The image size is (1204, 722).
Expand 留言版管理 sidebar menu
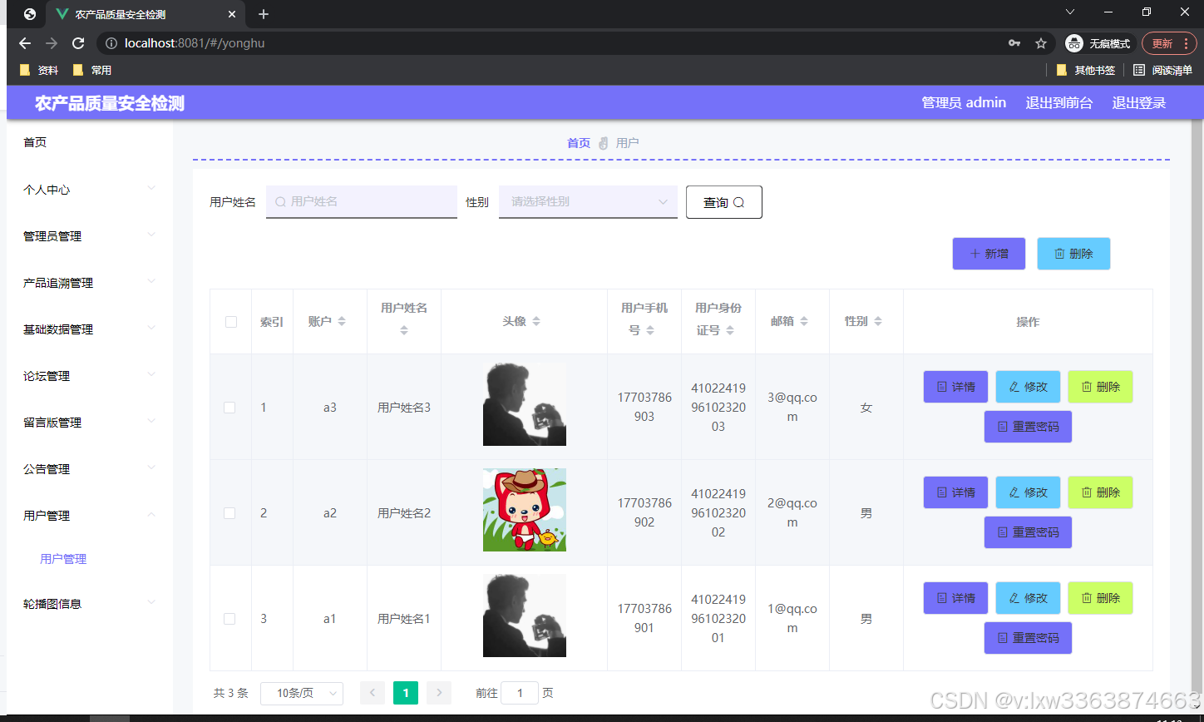(90, 423)
